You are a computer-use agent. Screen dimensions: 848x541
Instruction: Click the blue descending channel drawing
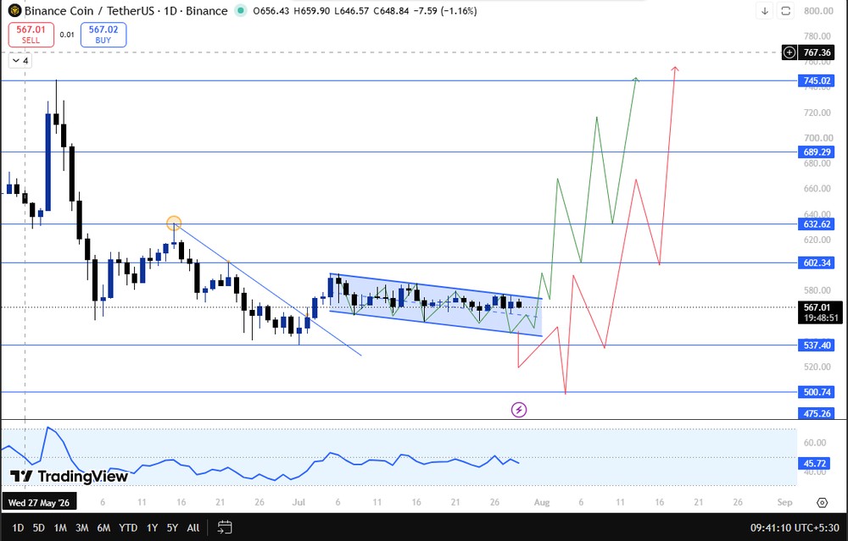click(436, 305)
